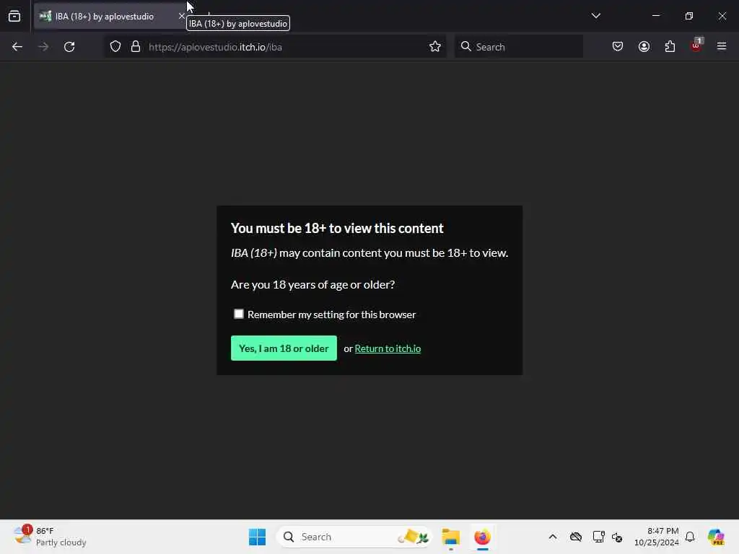Follow the Return to itch.io link
The image size is (739, 554).
tap(388, 348)
